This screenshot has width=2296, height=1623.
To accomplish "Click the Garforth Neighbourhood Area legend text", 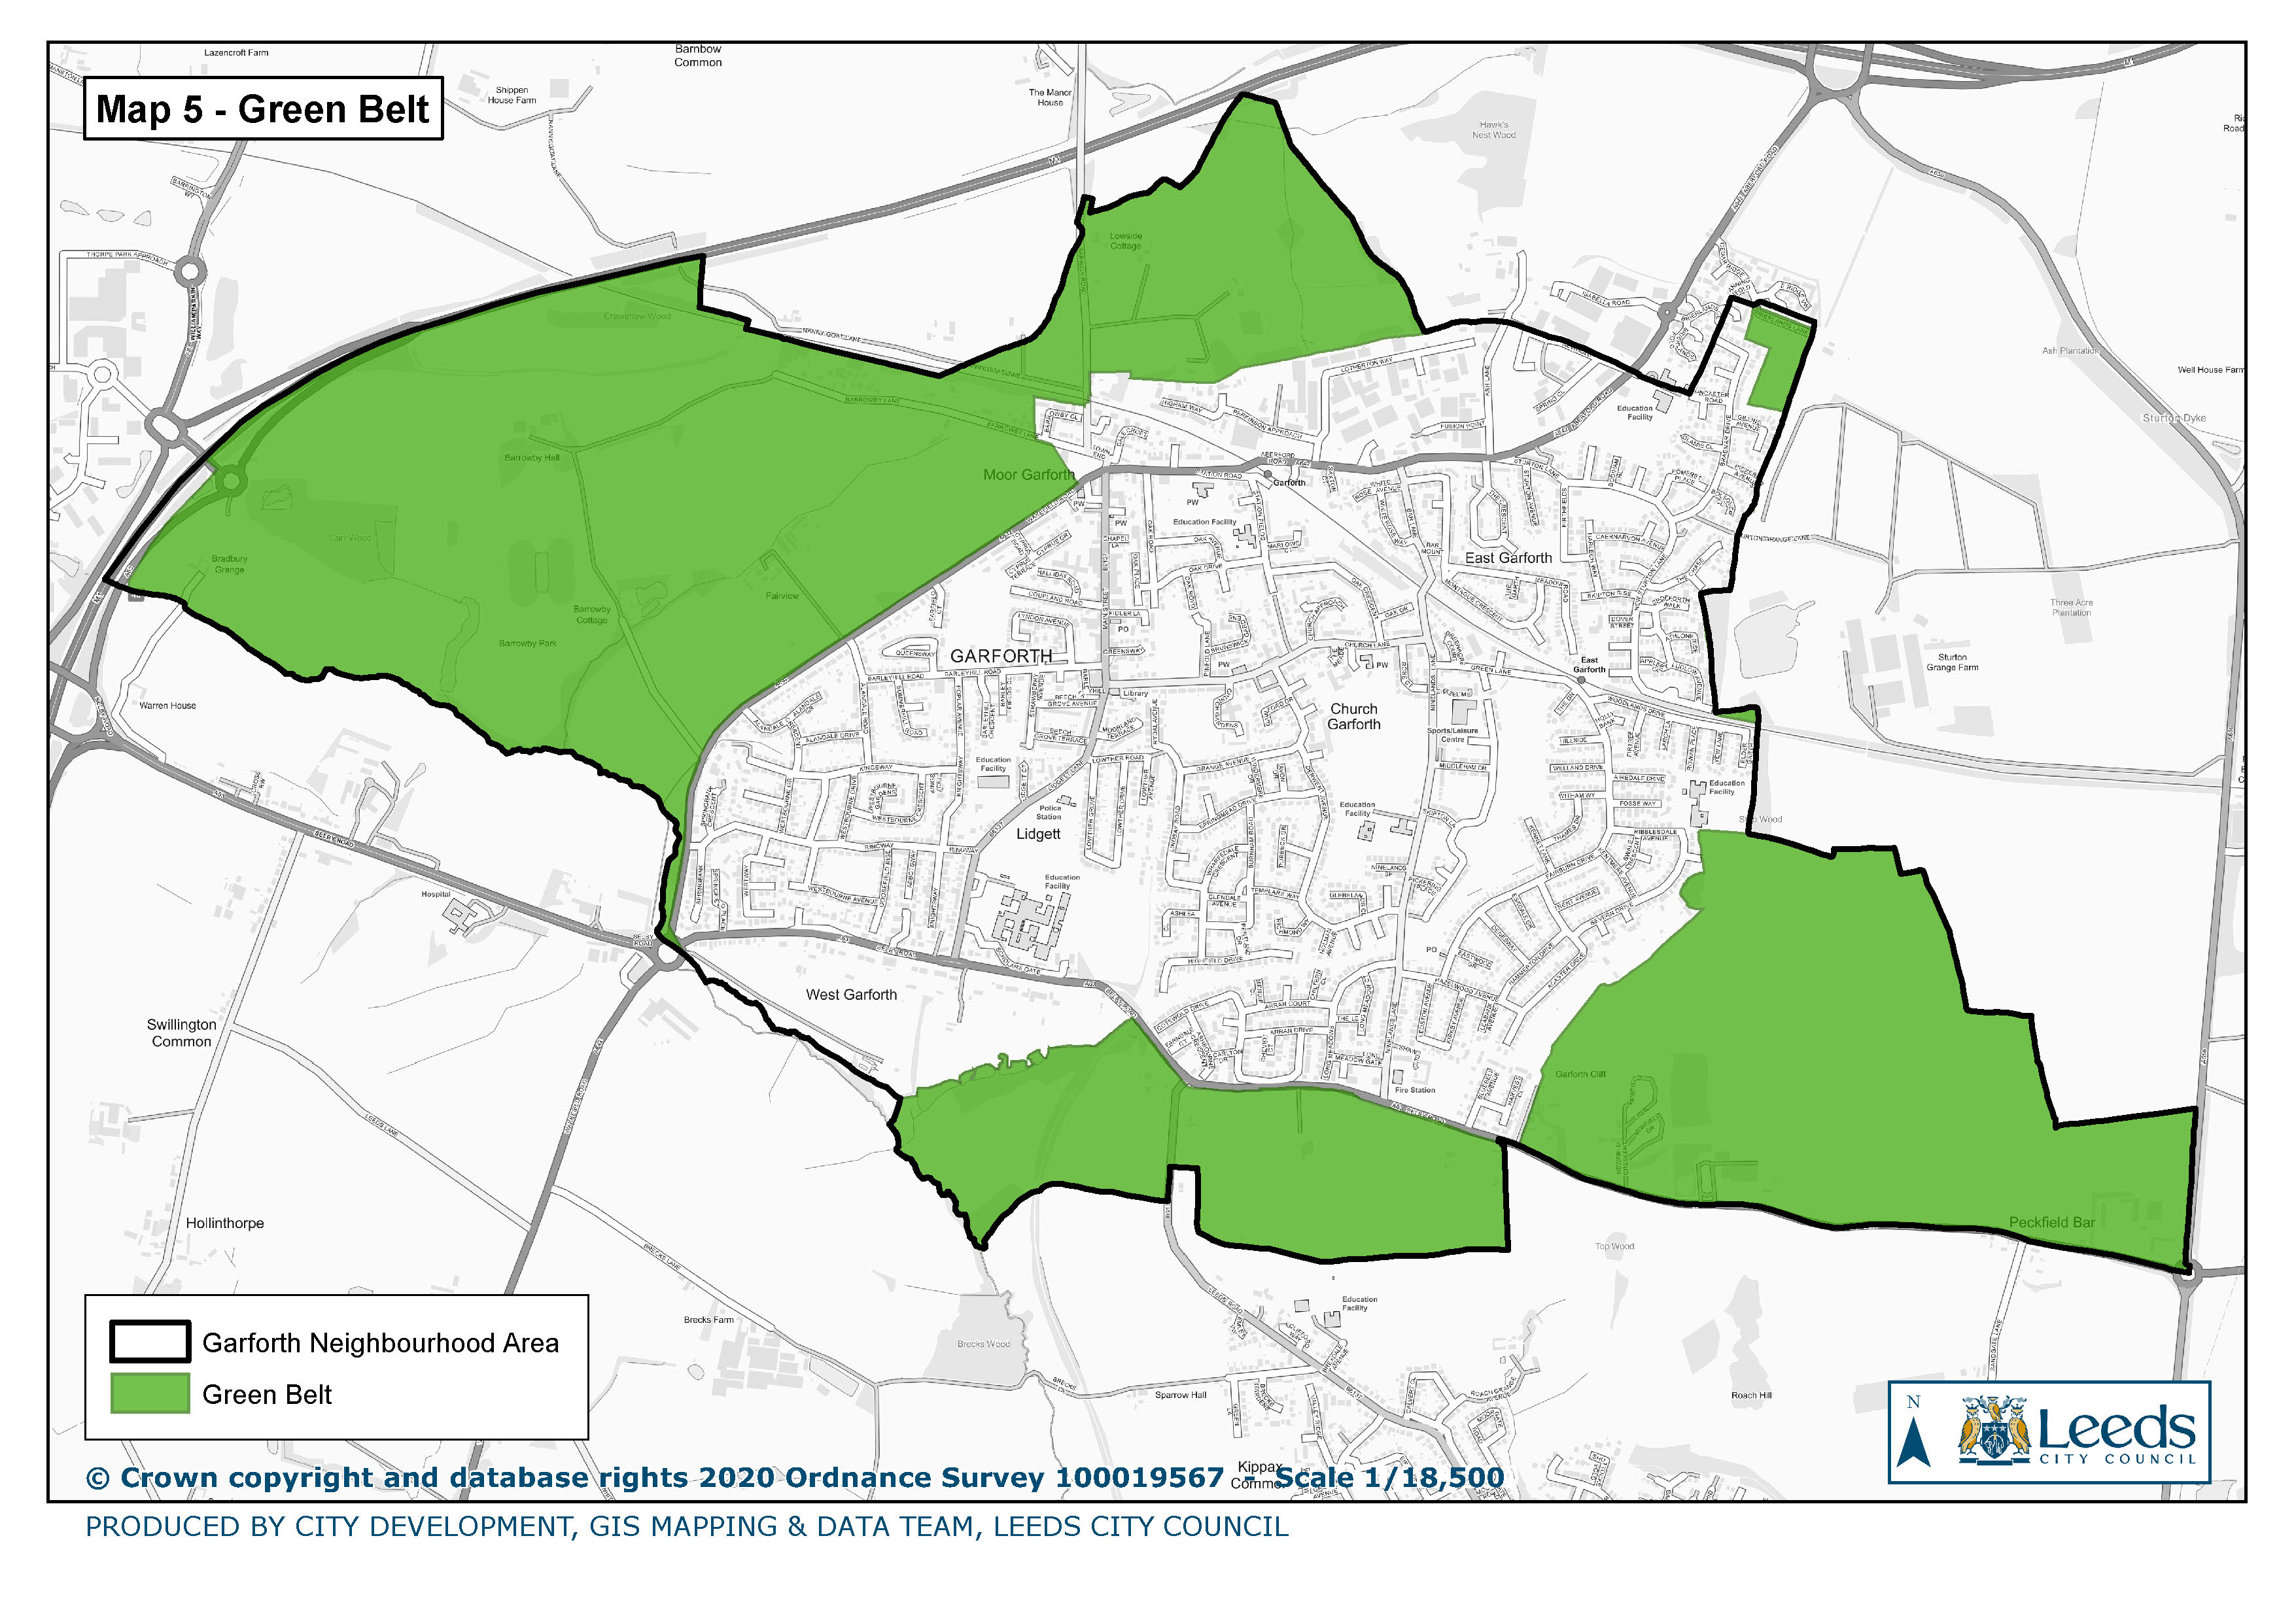I will (x=380, y=1343).
